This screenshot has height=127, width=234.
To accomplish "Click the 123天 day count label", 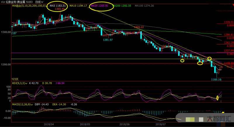I will (x=15, y=79).
